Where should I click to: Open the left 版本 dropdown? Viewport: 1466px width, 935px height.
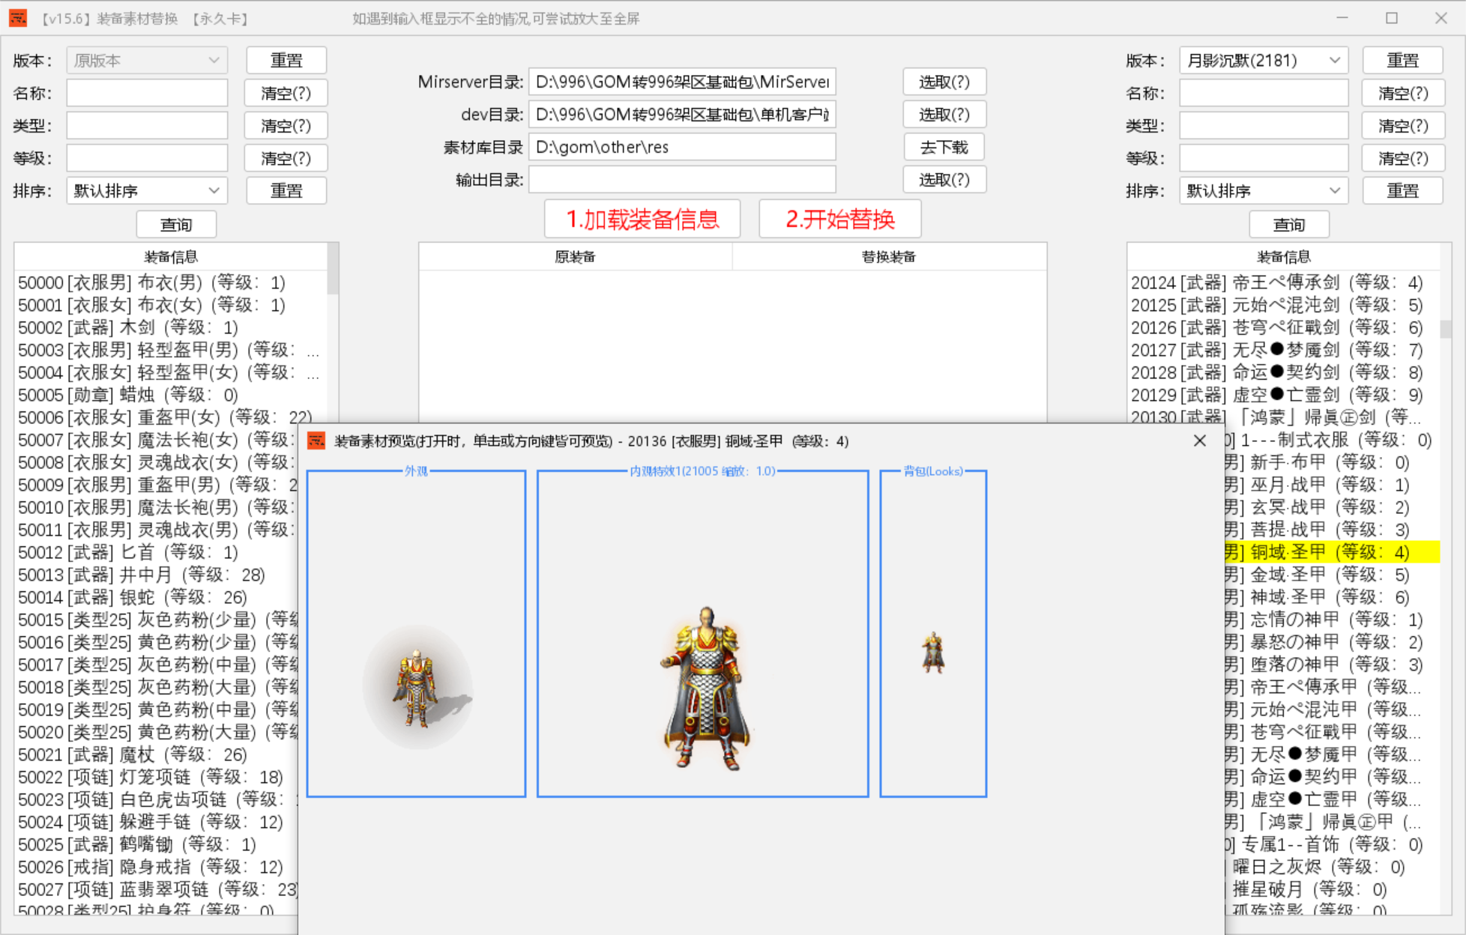(147, 61)
